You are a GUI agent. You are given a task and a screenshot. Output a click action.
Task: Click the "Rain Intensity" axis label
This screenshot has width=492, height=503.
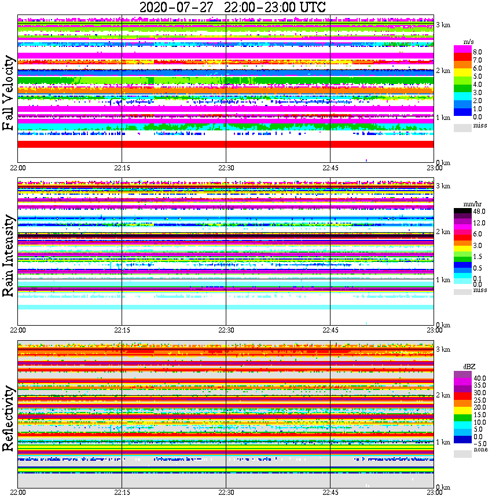[8, 256]
